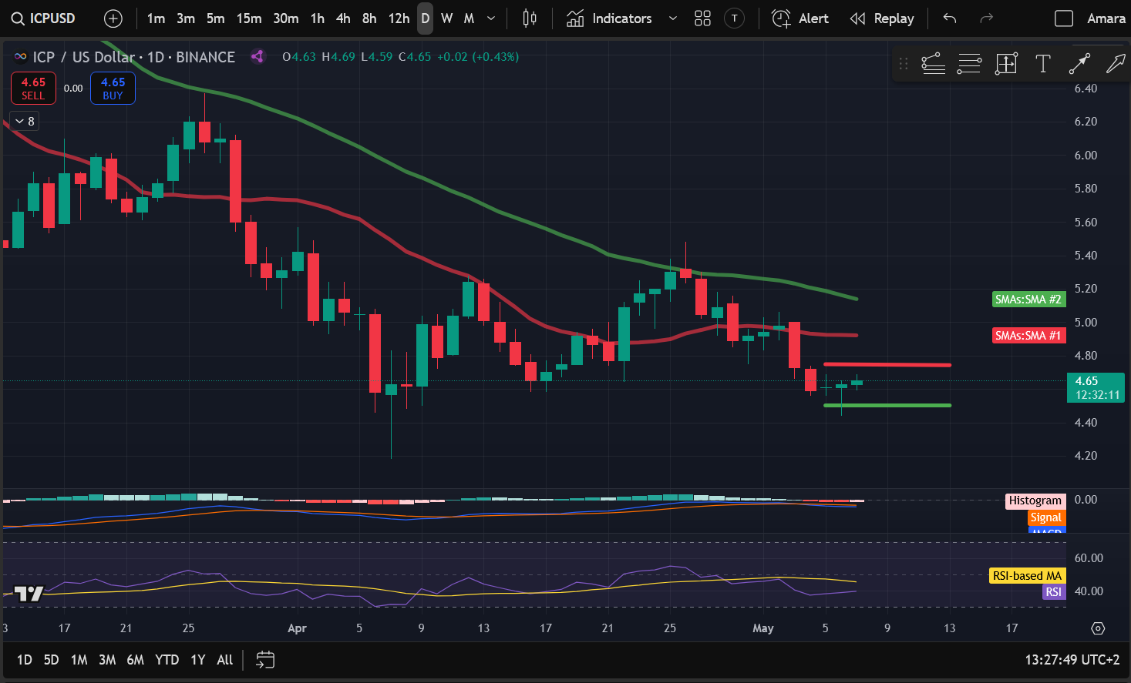Click the 4.65 SELL button
Image resolution: width=1131 pixels, height=683 pixels.
(x=33, y=89)
